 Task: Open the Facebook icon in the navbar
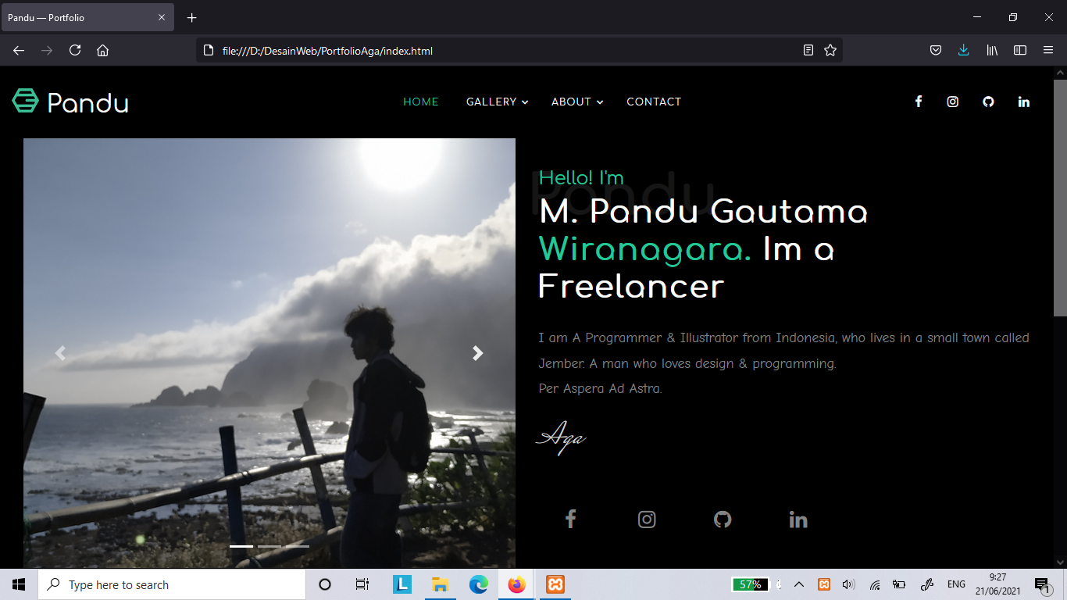coord(919,102)
